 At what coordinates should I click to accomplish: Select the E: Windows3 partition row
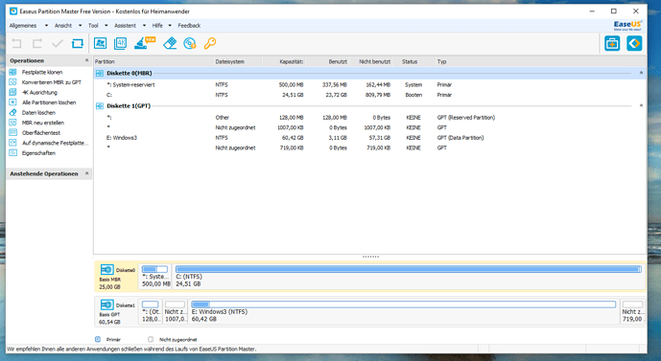coord(370,138)
